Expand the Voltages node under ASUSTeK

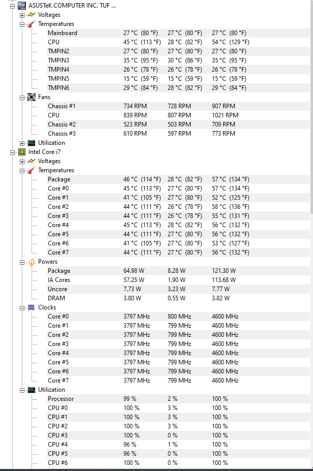[21, 15]
